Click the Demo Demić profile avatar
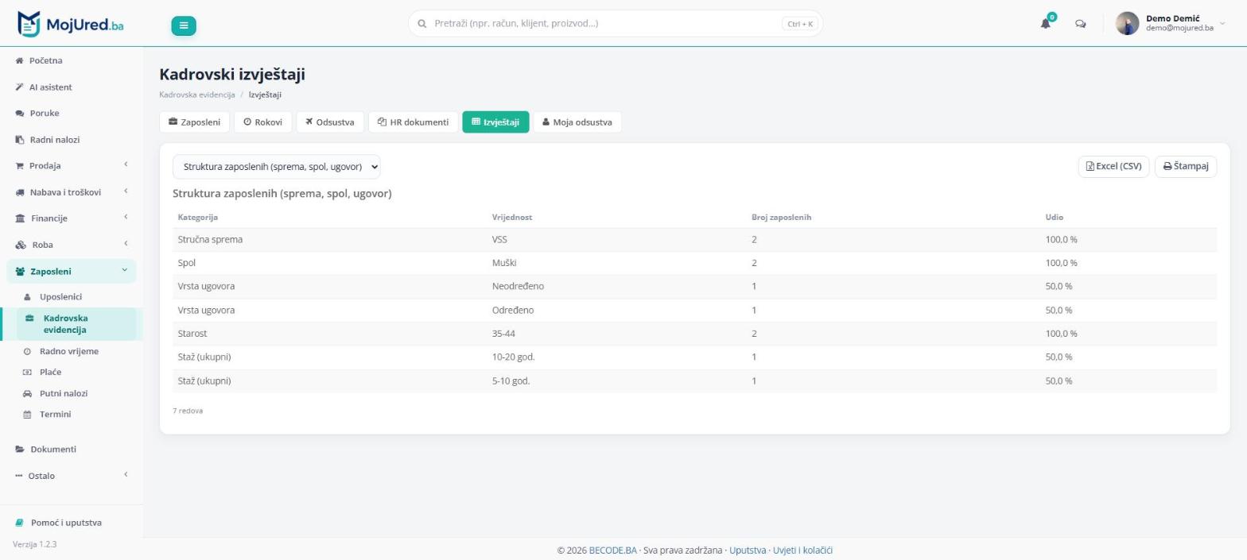Screen dimensions: 1247x560 1127,24
